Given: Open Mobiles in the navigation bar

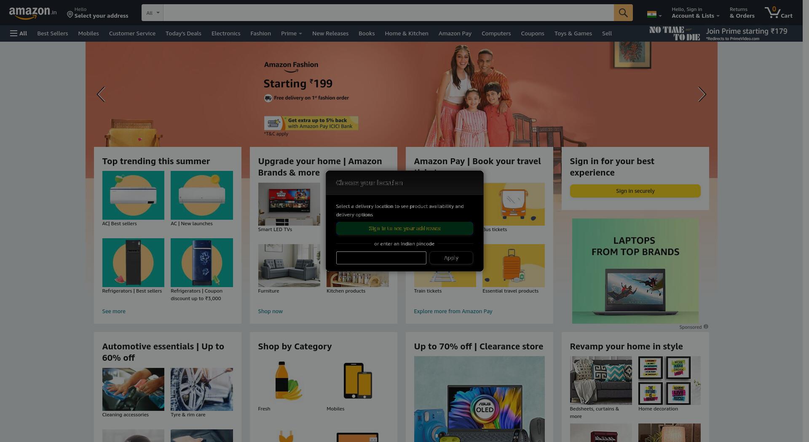Looking at the screenshot, I should click(88, 33).
